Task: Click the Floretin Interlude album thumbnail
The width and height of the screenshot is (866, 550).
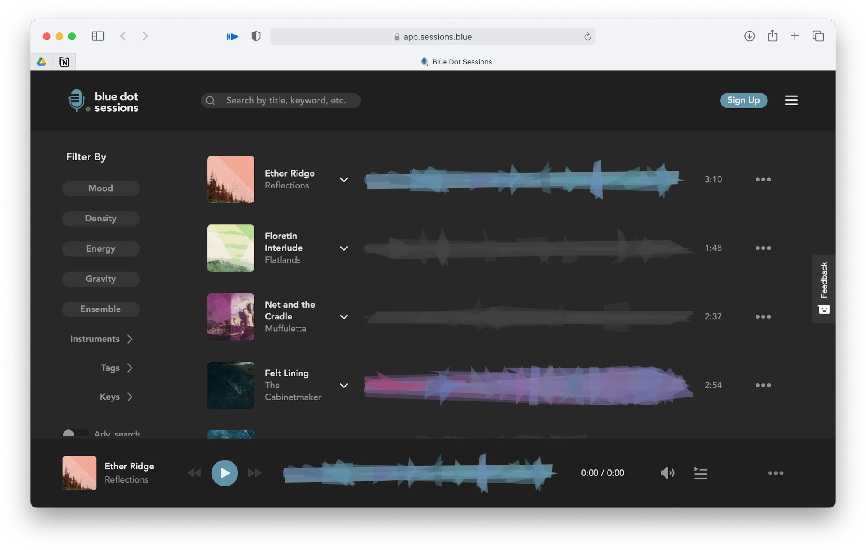Action: coord(230,248)
